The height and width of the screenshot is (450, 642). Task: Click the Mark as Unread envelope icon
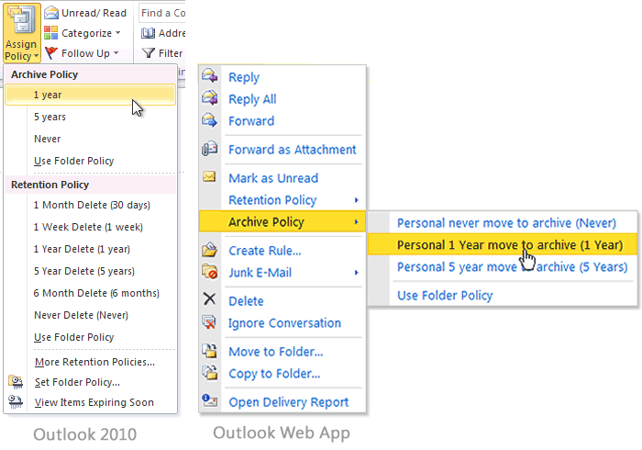(209, 176)
